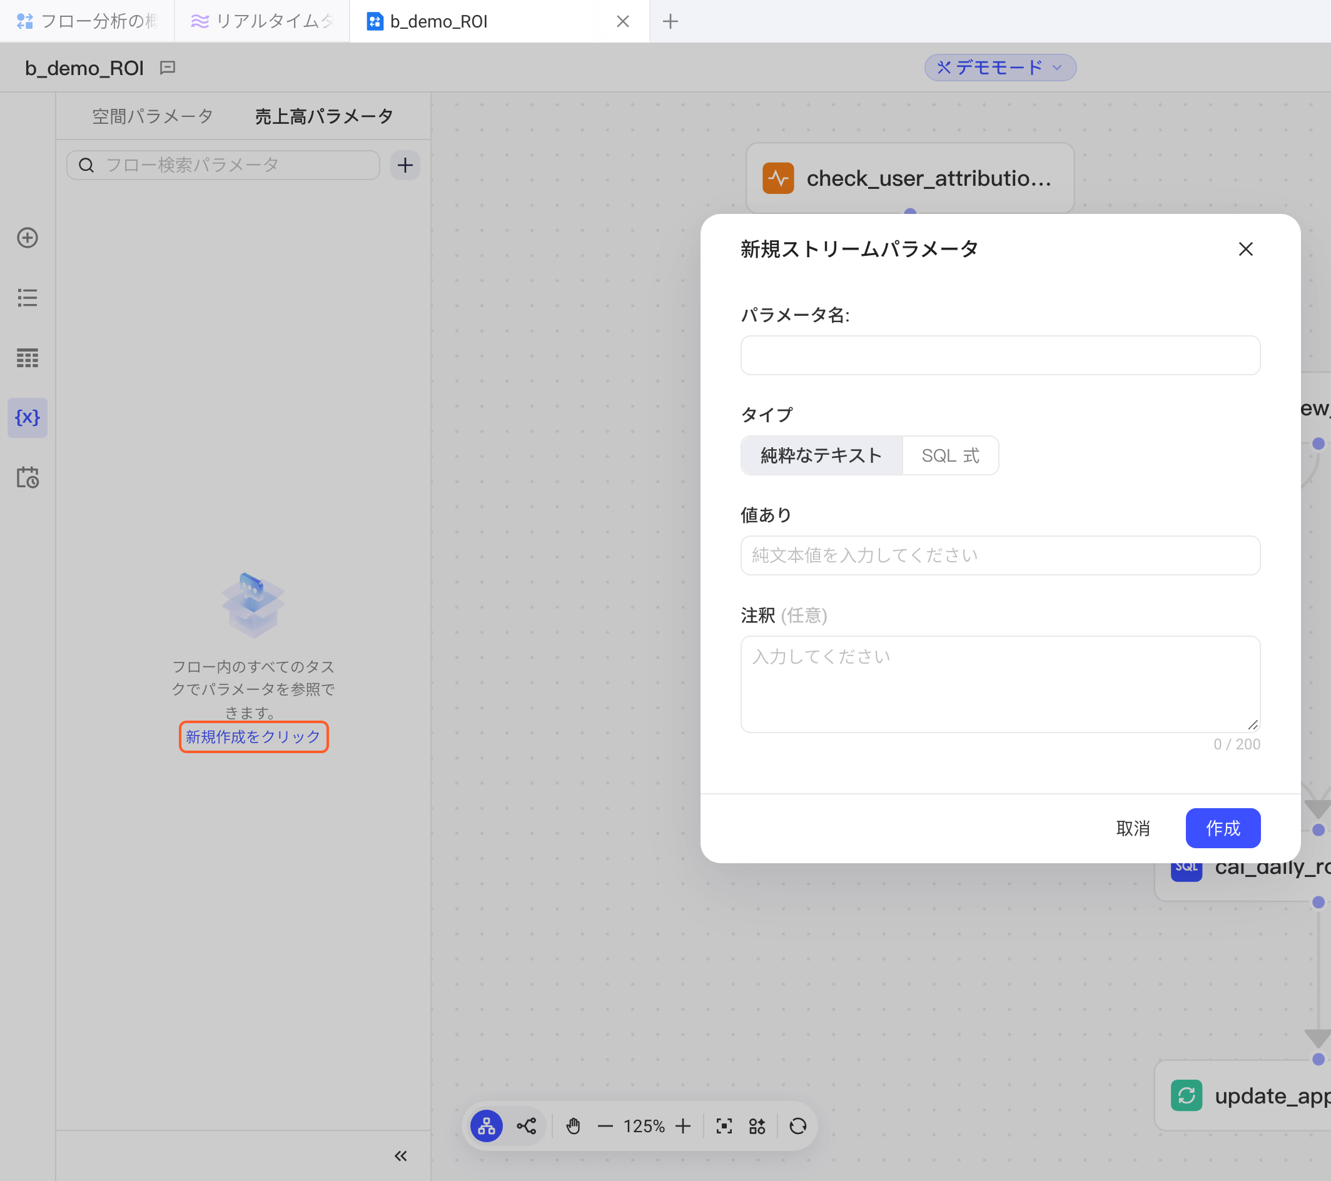Image resolution: width=1331 pixels, height=1181 pixels.
Task: Click the comment icon next to b_demo_ROI title
Action: point(168,68)
